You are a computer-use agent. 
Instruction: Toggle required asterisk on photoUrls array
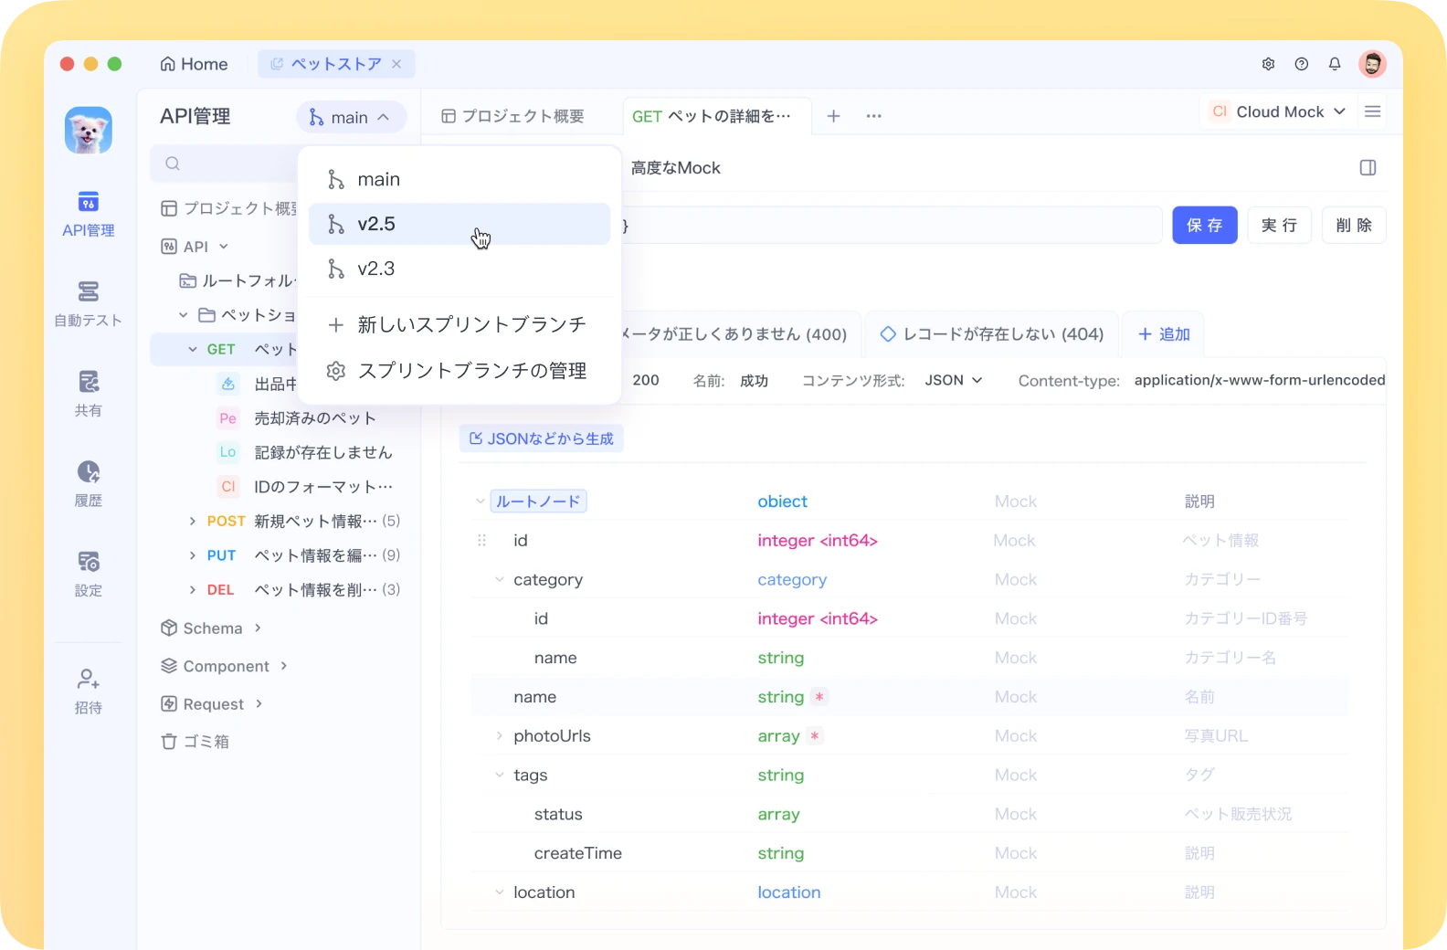815,736
